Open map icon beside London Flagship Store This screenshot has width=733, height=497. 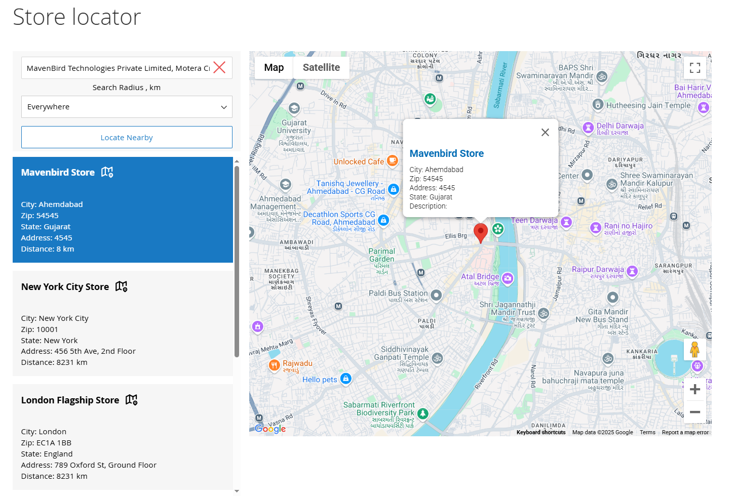[x=131, y=400]
